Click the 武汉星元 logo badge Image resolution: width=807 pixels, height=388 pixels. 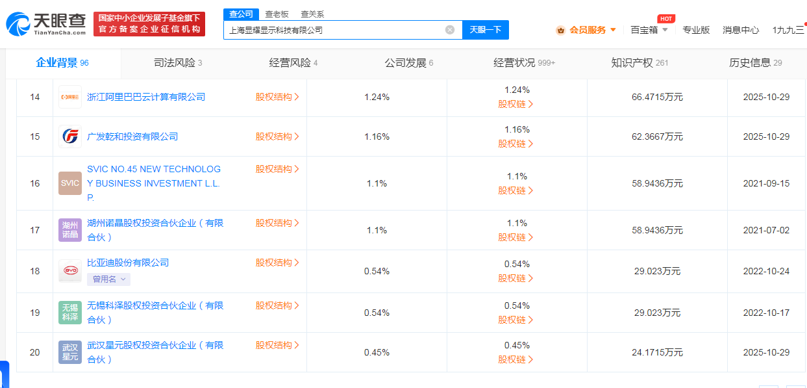point(70,352)
